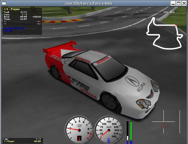Click the red gear number indicator
This screenshot has height=144, width=188.
click(x=79, y=139)
